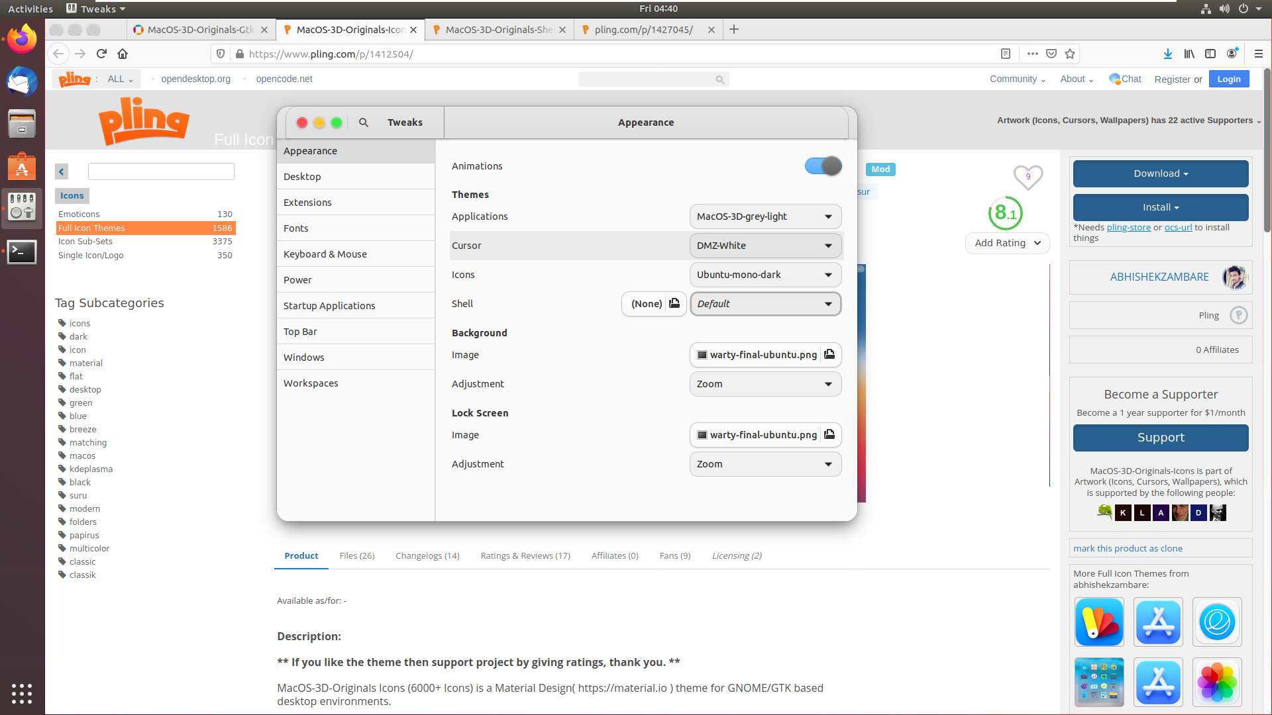Save page to Pocket
The image size is (1272, 715).
click(x=1051, y=54)
